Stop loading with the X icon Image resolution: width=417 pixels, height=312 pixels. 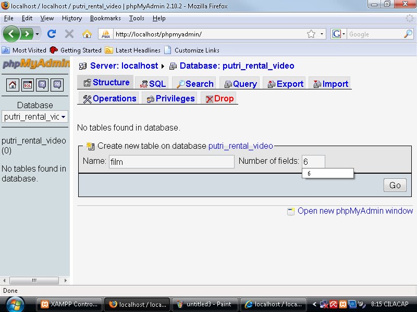click(x=69, y=34)
